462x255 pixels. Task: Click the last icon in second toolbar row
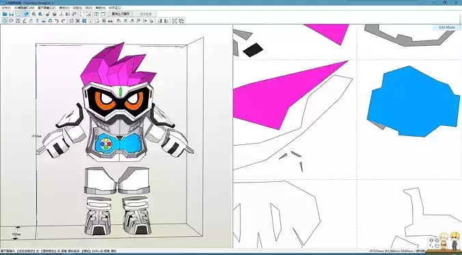182,21
